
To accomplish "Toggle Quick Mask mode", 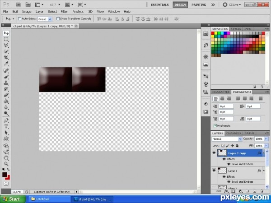I will [6, 184].
